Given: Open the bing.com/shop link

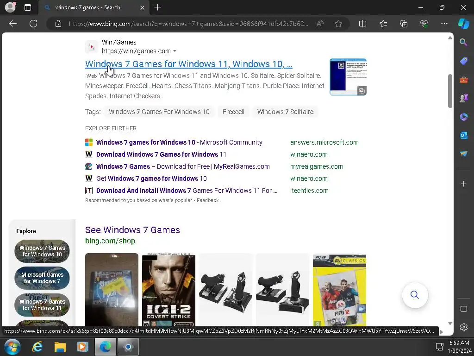Looking at the screenshot, I should click(x=110, y=241).
